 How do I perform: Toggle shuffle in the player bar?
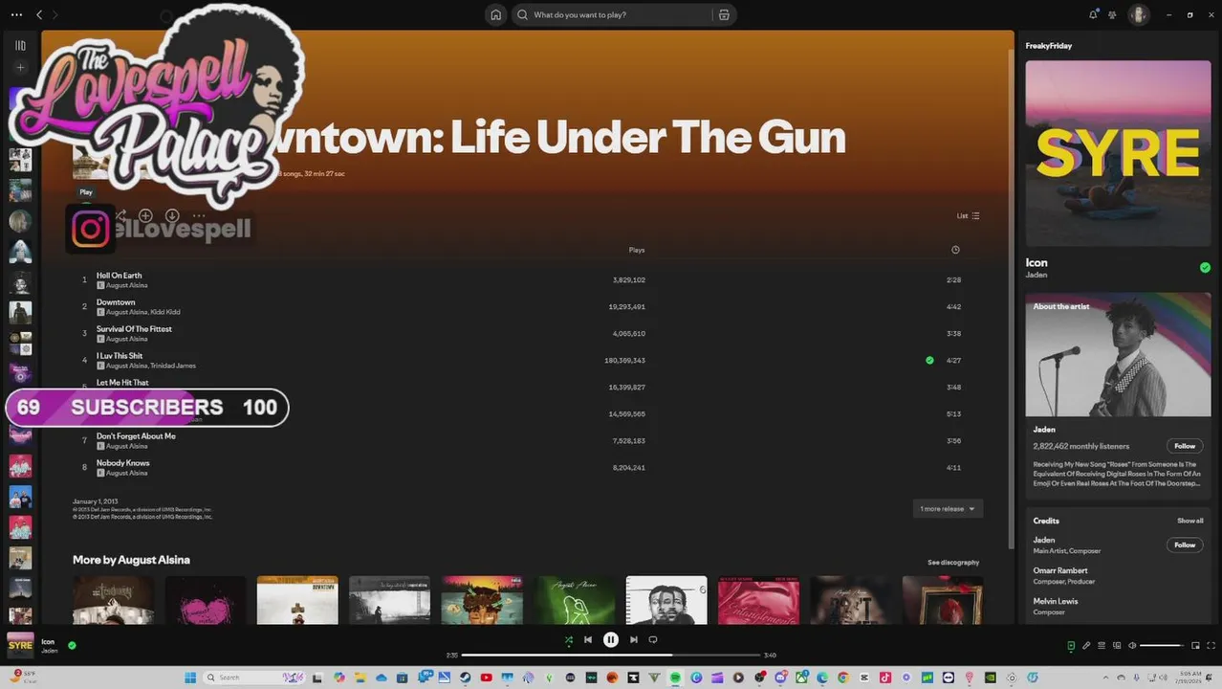[x=569, y=640]
